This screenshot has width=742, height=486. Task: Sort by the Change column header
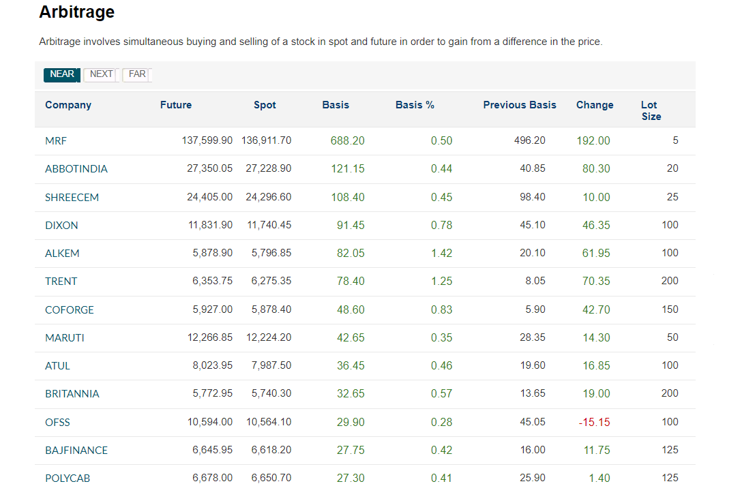(x=595, y=105)
